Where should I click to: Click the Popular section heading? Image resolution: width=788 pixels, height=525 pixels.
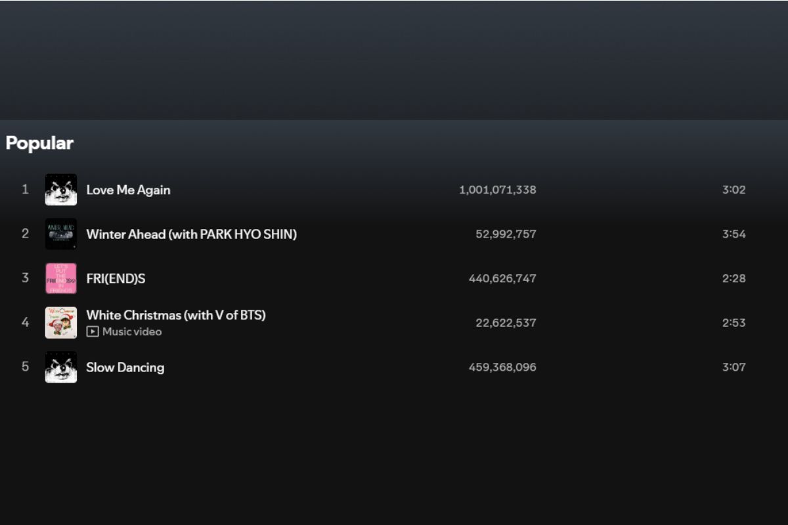coord(39,143)
